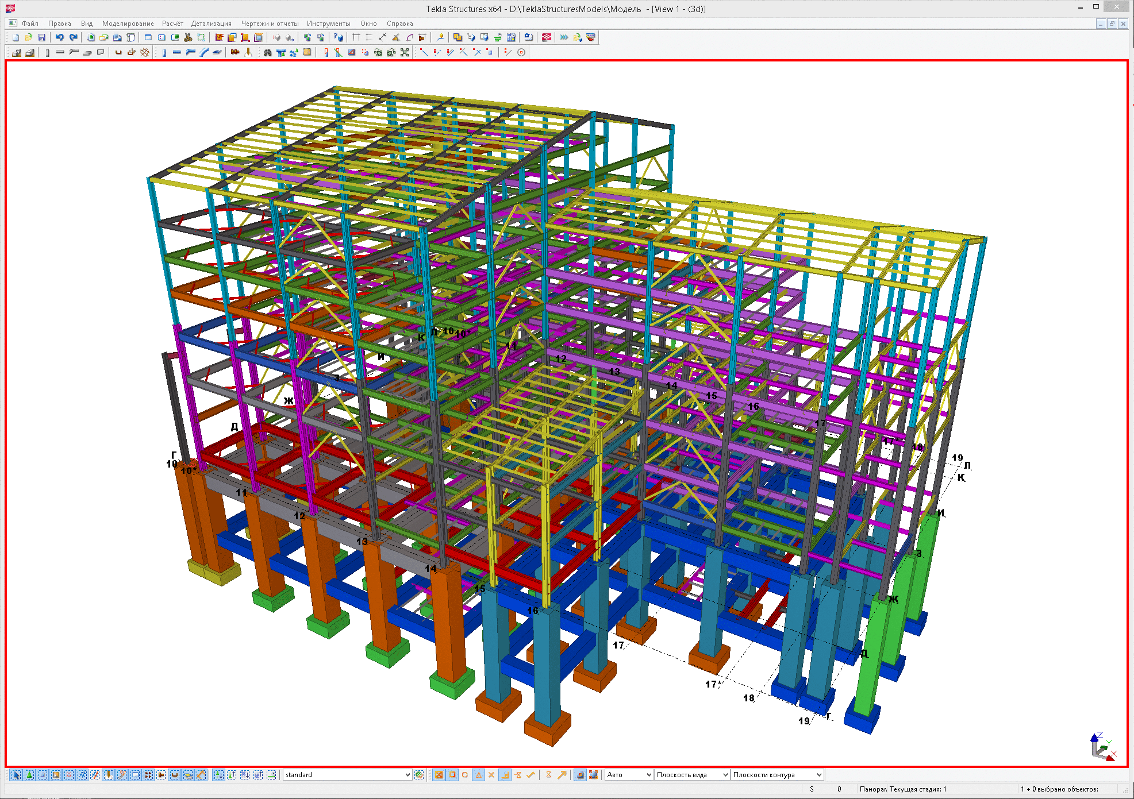Select the create steel beam tool

point(176,52)
